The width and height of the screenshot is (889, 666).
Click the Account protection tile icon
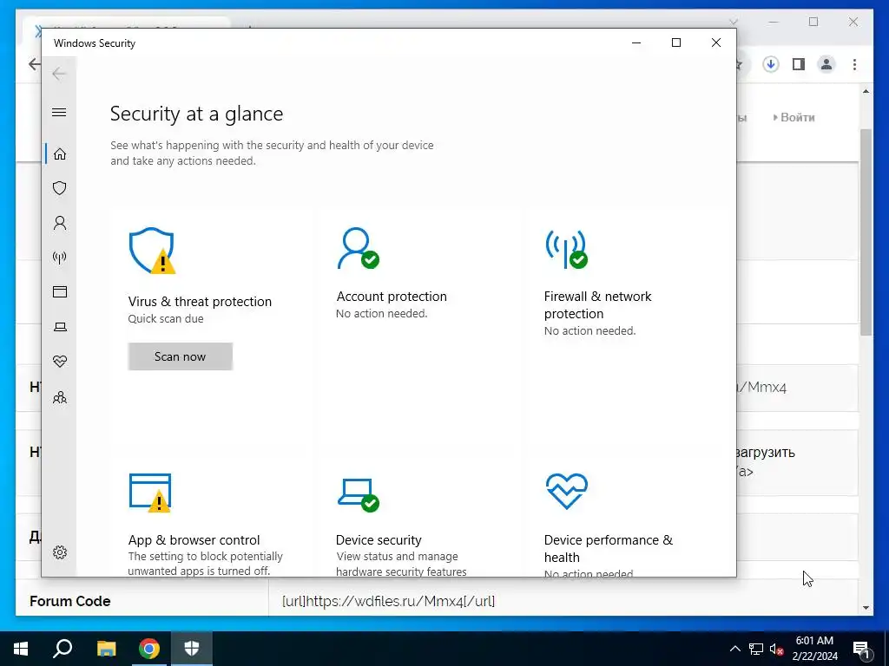point(358,248)
